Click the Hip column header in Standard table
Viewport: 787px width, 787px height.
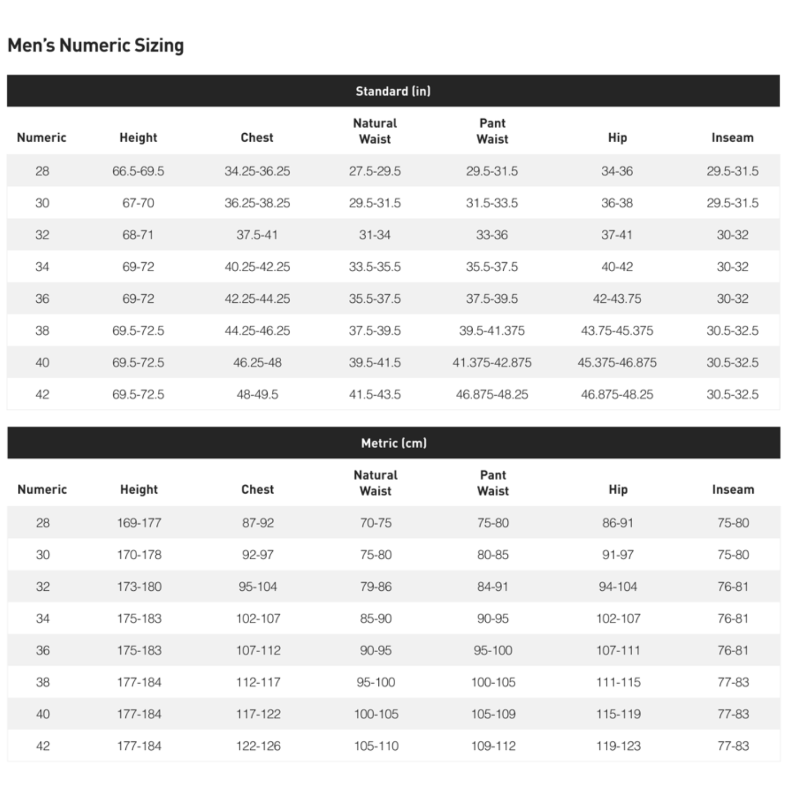point(618,137)
